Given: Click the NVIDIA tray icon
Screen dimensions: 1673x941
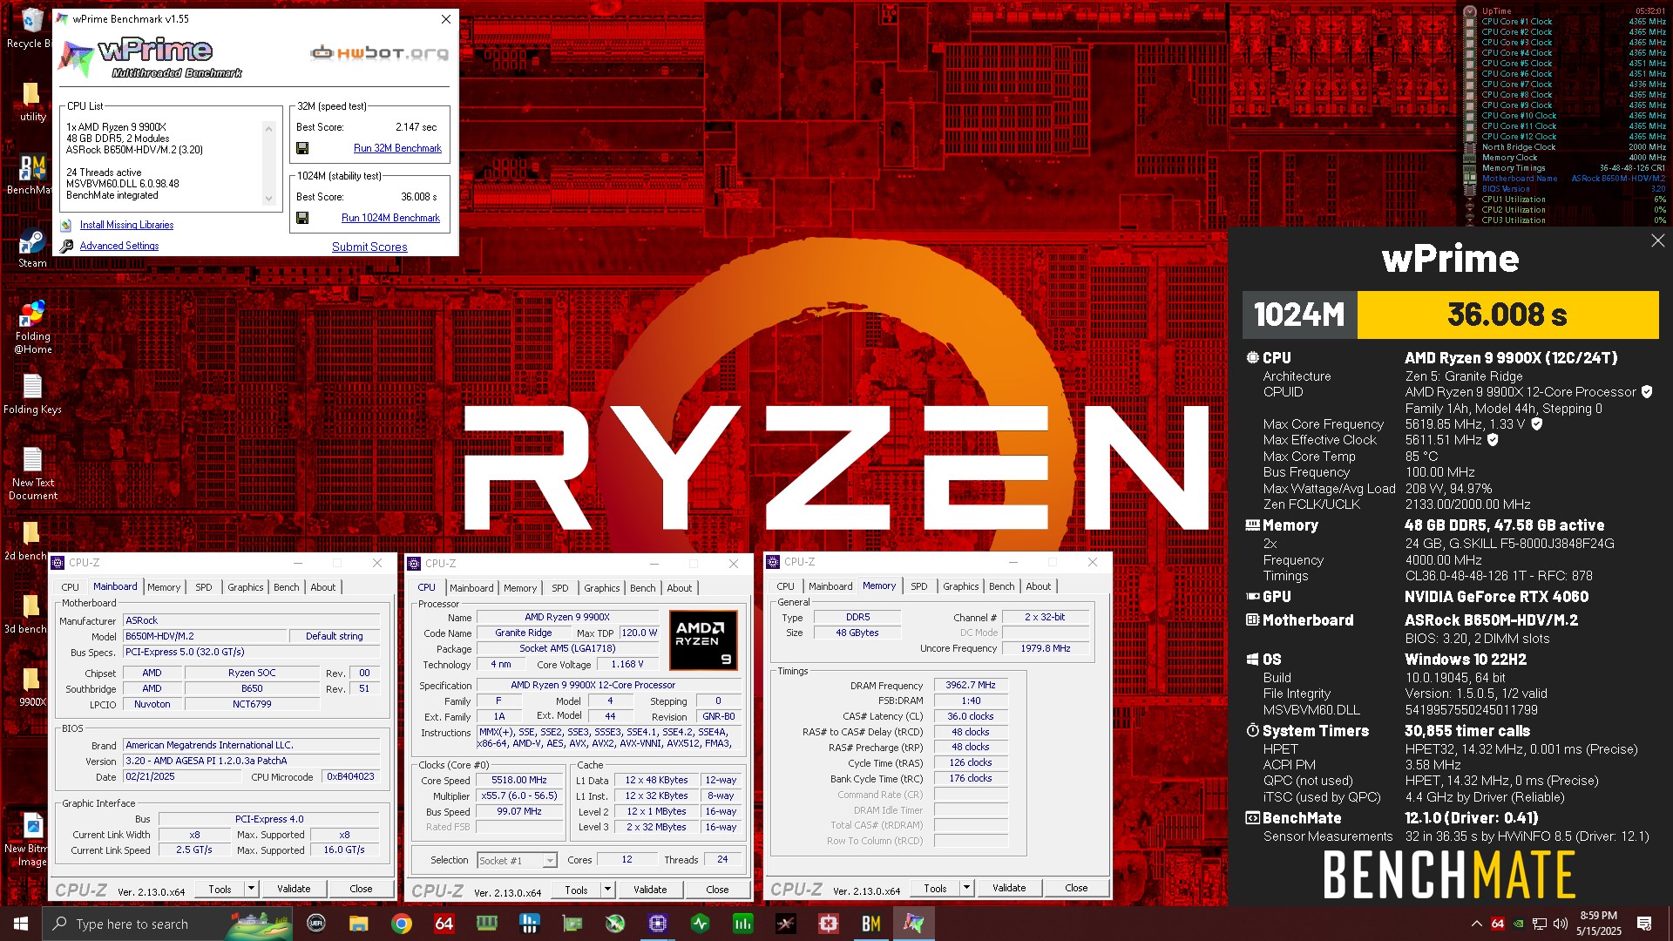Looking at the screenshot, I should [1519, 924].
